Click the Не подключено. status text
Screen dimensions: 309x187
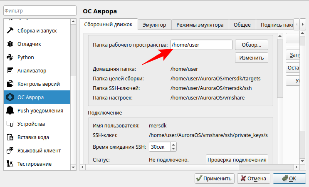[x=169, y=160]
